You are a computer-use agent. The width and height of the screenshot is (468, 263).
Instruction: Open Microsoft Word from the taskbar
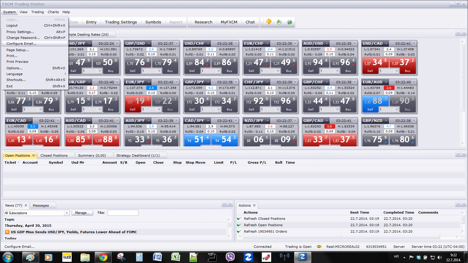pos(157,257)
